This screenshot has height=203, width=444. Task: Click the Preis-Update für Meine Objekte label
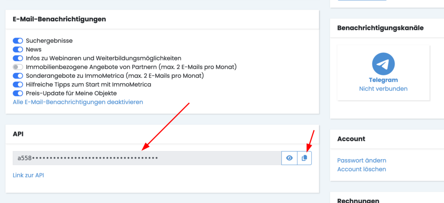(x=71, y=93)
